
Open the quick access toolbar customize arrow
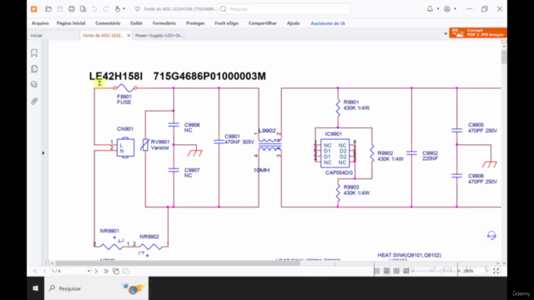[137, 9]
